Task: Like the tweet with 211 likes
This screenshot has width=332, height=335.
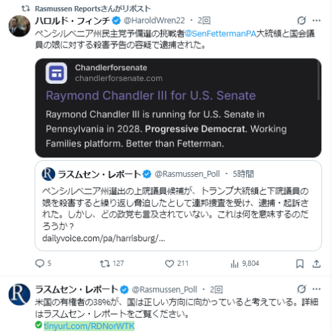Action: click(x=169, y=264)
